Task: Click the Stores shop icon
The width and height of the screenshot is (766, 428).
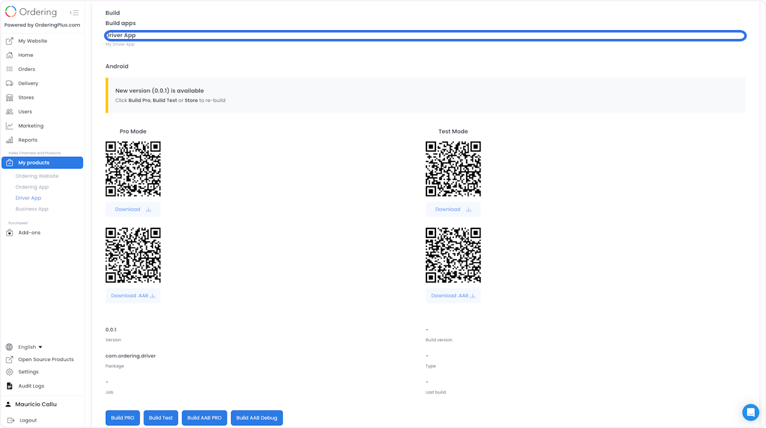Action: coord(10,98)
